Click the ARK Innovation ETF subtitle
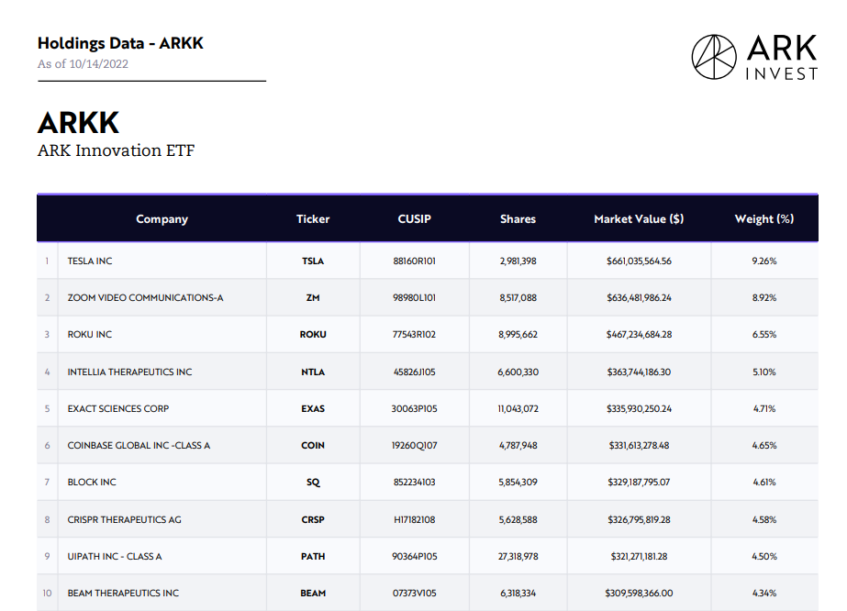 click(117, 150)
